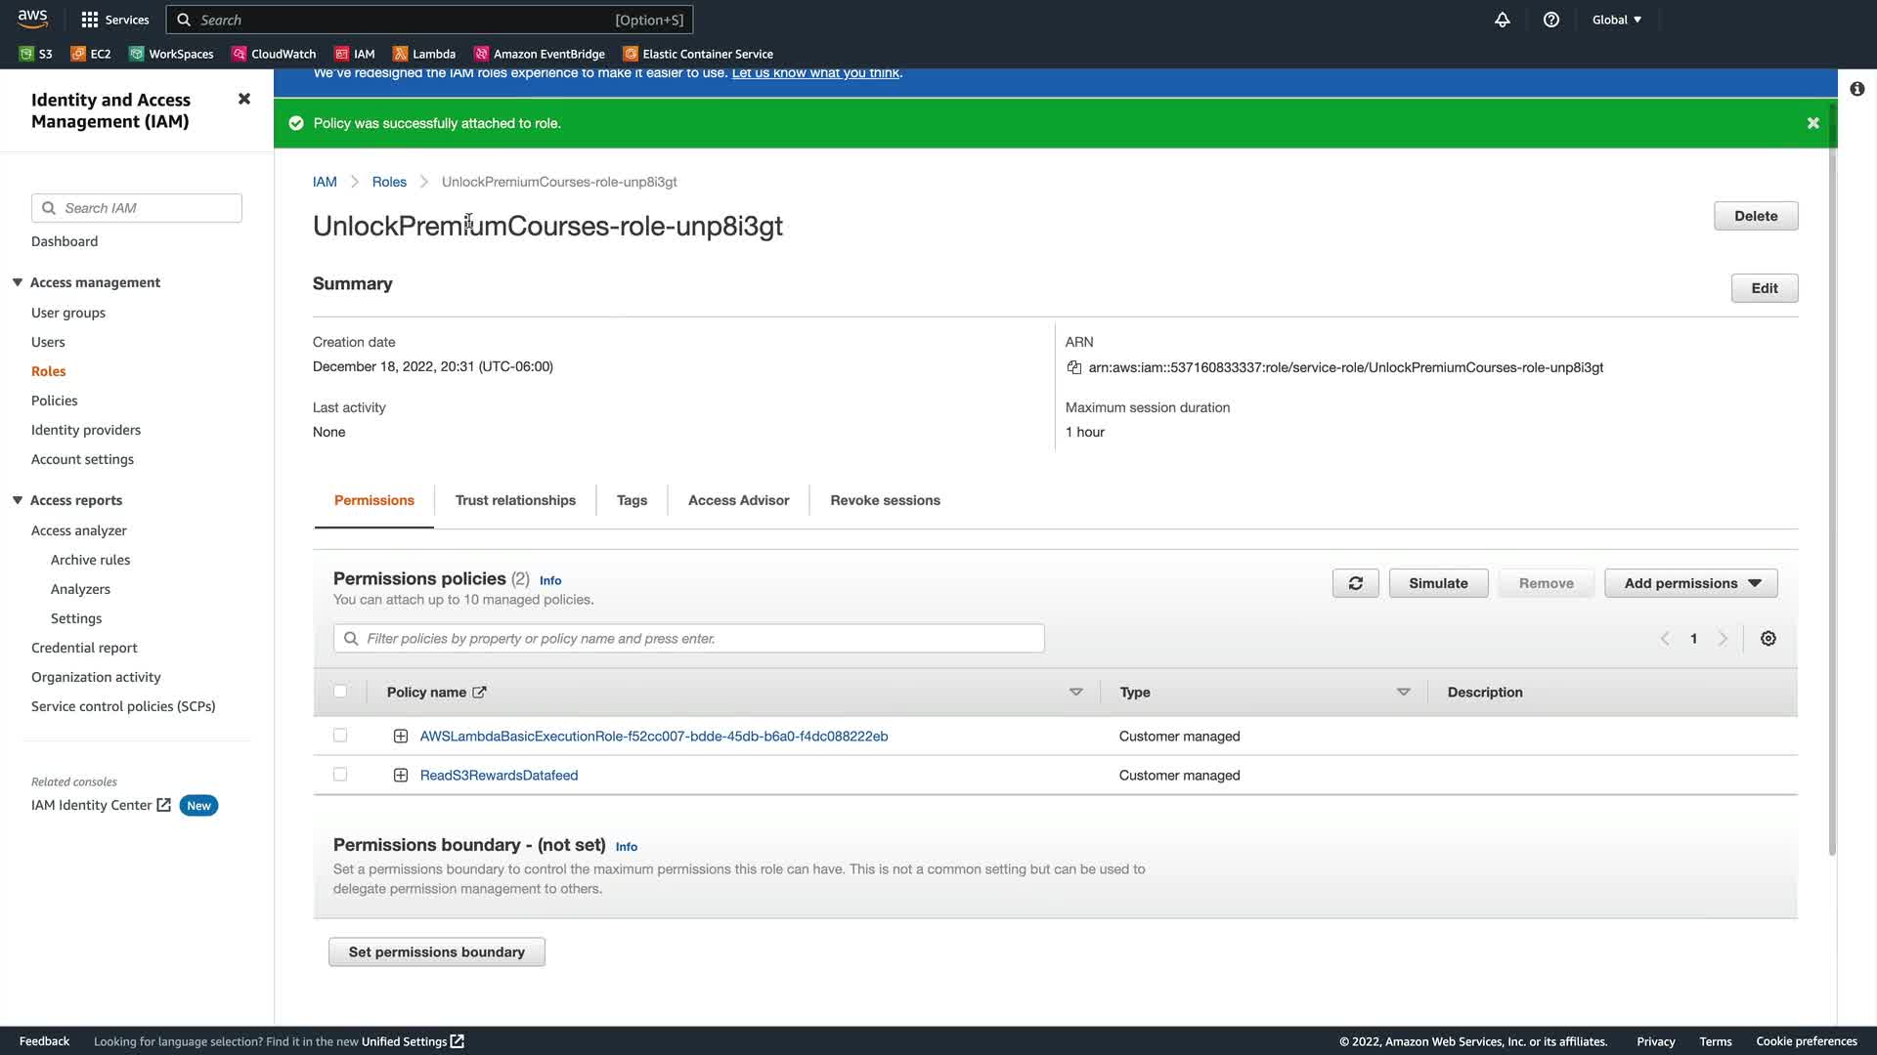Click the refresh policies icon button
Viewport: 1877px width, 1055px height.
pos(1355,583)
